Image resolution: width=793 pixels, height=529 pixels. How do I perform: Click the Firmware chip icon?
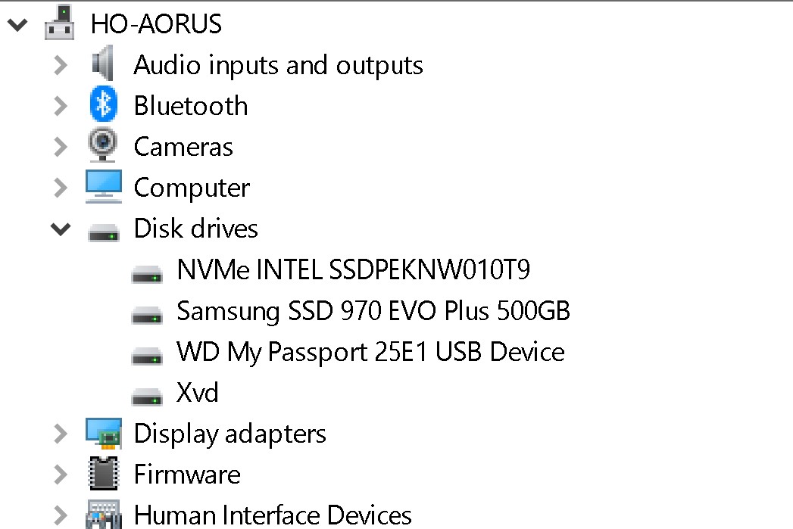(x=103, y=475)
